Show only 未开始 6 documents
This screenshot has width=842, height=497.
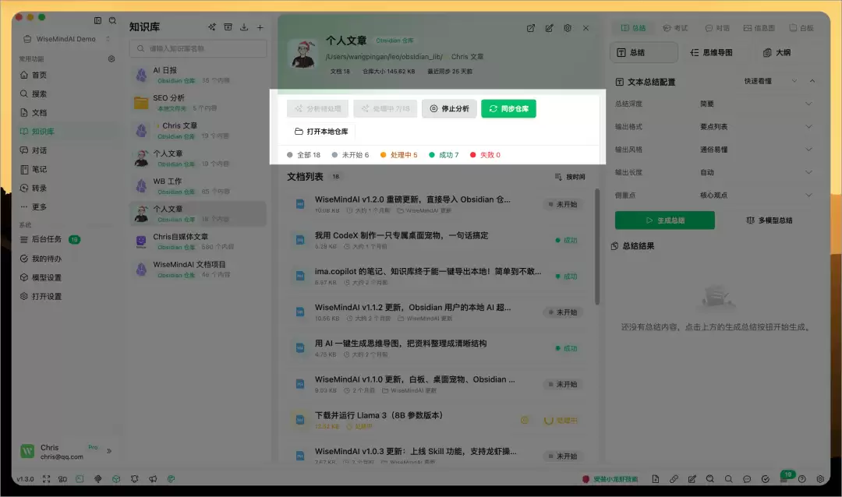click(350, 155)
